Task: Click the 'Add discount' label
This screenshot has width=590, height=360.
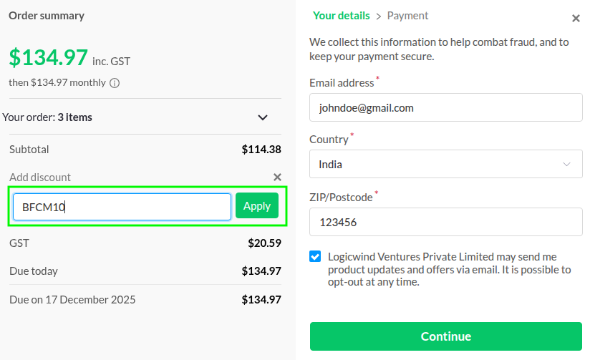Action: pos(40,177)
